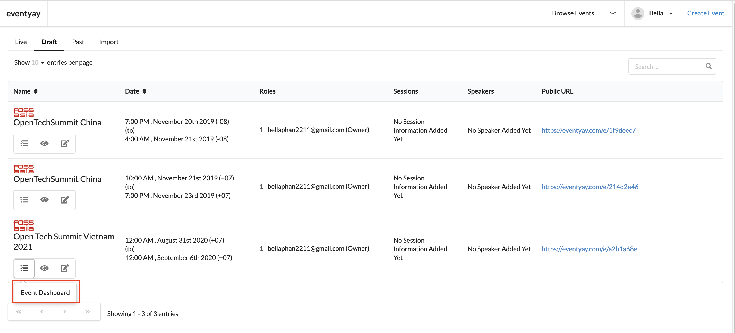Viewport: 735px width, 333px height.
Task: Open URL https://eventyay.com/e/1f9deec7
Action: coord(588,130)
